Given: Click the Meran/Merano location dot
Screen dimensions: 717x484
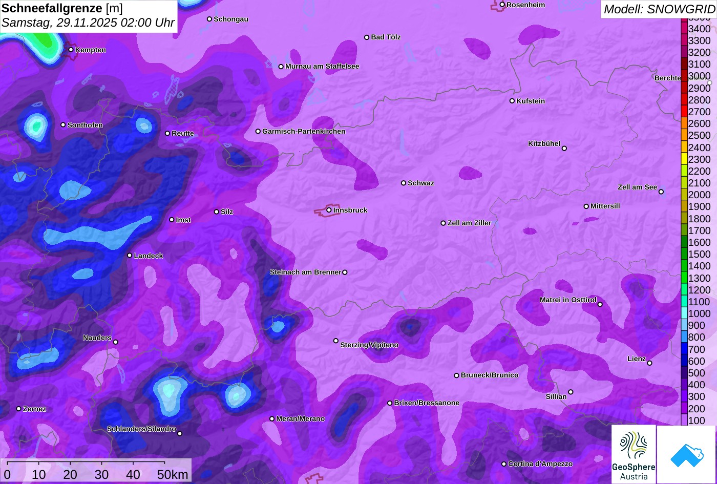Looking at the screenshot, I should (x=272, y=419).
